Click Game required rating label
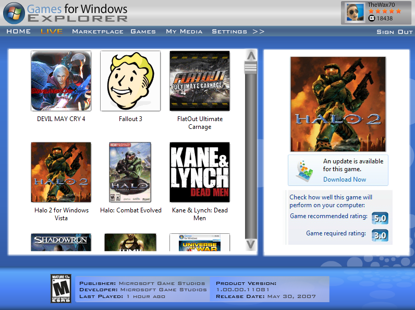Screen dimensions: 415x310 (336, 233)
